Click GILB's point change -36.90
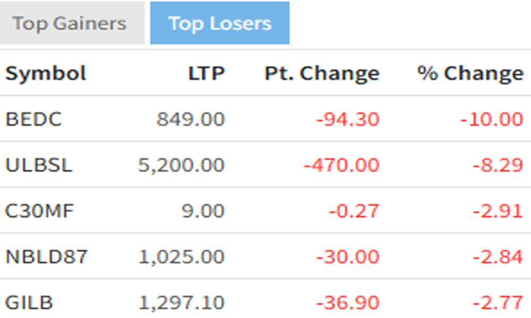The image size is (531, 318). (x=348, y=303)
